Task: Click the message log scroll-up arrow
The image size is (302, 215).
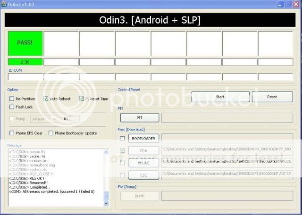Action: 106,152
